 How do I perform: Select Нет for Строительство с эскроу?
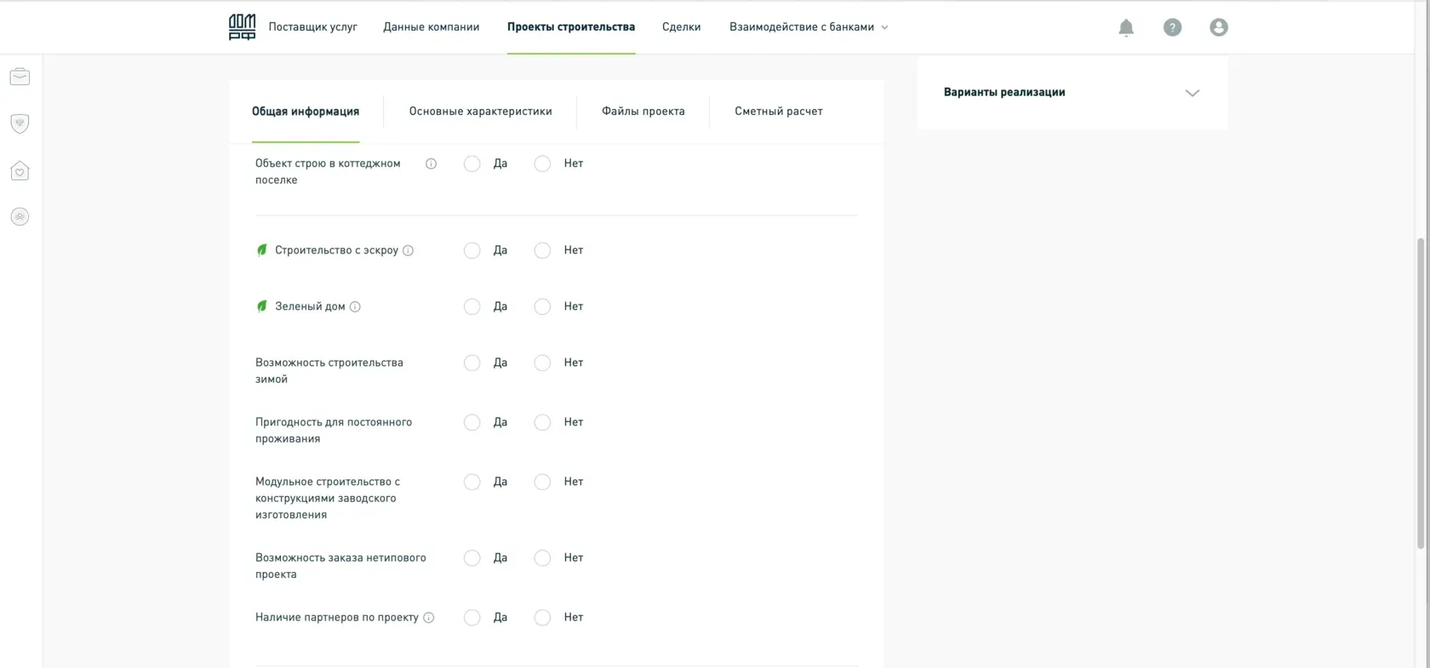[542, 251]
